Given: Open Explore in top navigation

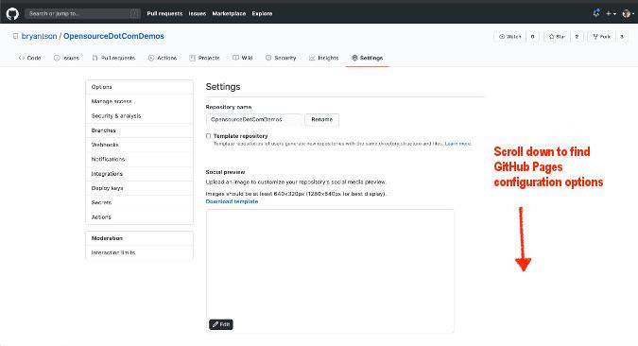Looking at the screenshot, I should [x=262, y=13].
